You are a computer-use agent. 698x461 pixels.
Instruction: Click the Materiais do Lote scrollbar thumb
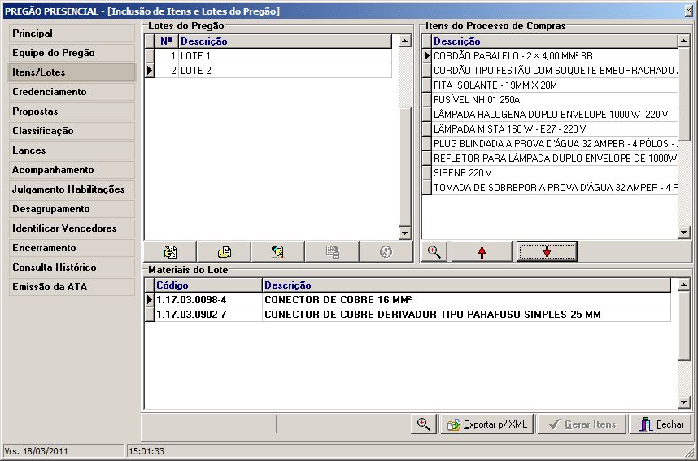pos(683,326)
